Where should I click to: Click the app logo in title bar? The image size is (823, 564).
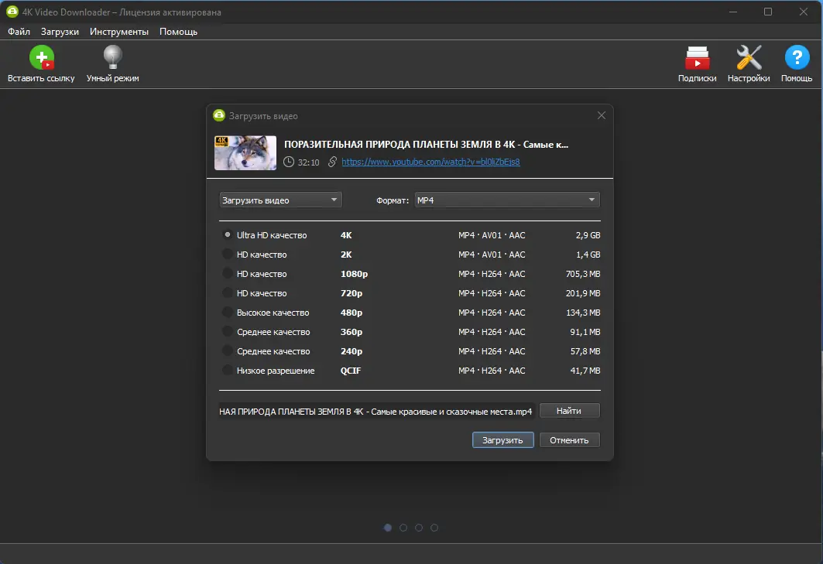[x=12, y=12]
